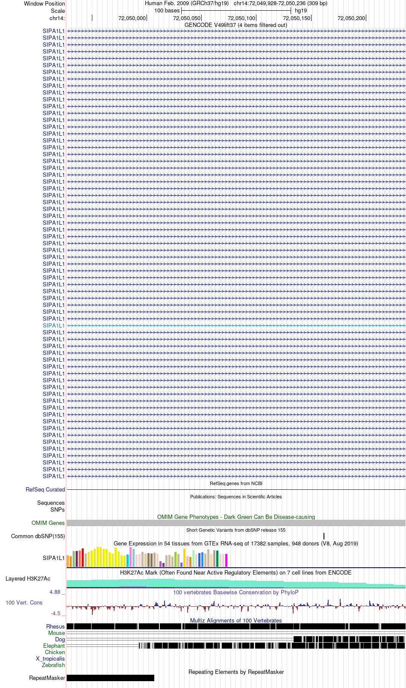Click the OMIM Genes track label
406x688 pixels.
48,523
